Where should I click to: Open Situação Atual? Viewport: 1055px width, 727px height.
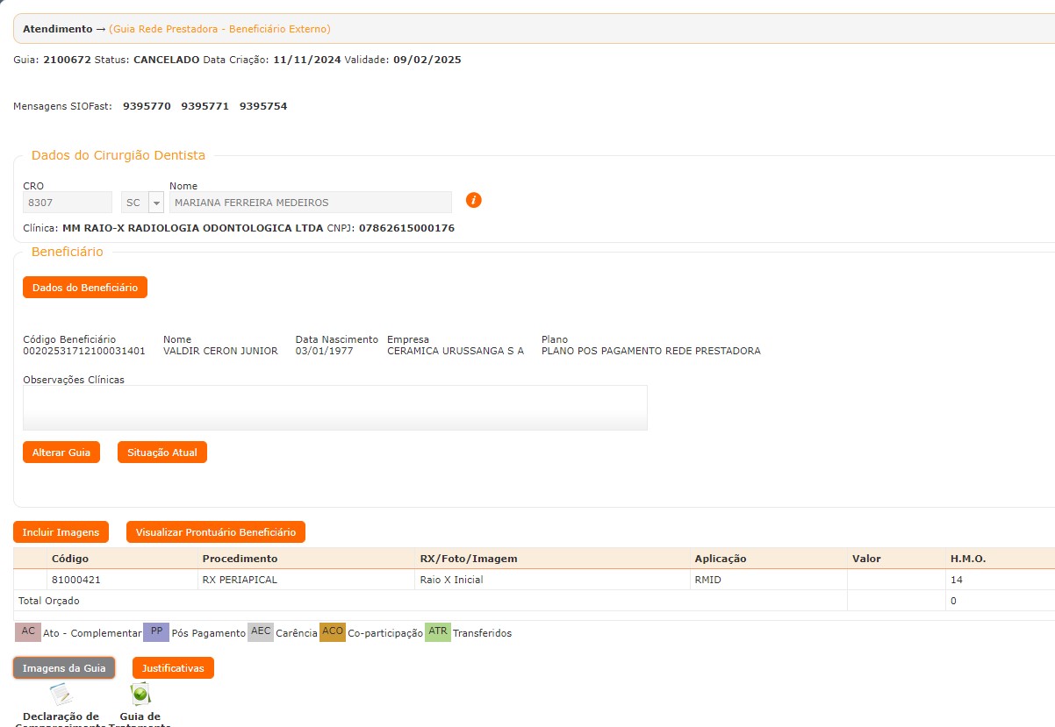tap(162, 453)
